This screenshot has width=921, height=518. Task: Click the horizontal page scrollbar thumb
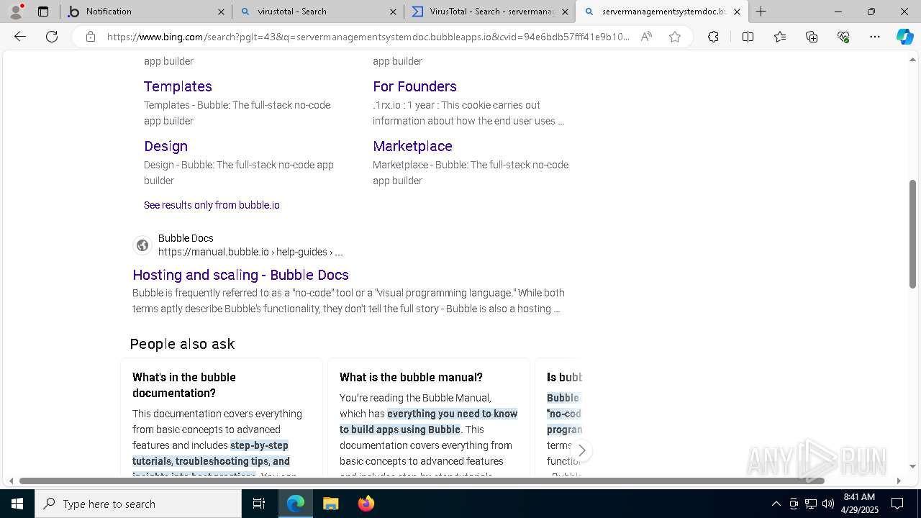(422, 481)
